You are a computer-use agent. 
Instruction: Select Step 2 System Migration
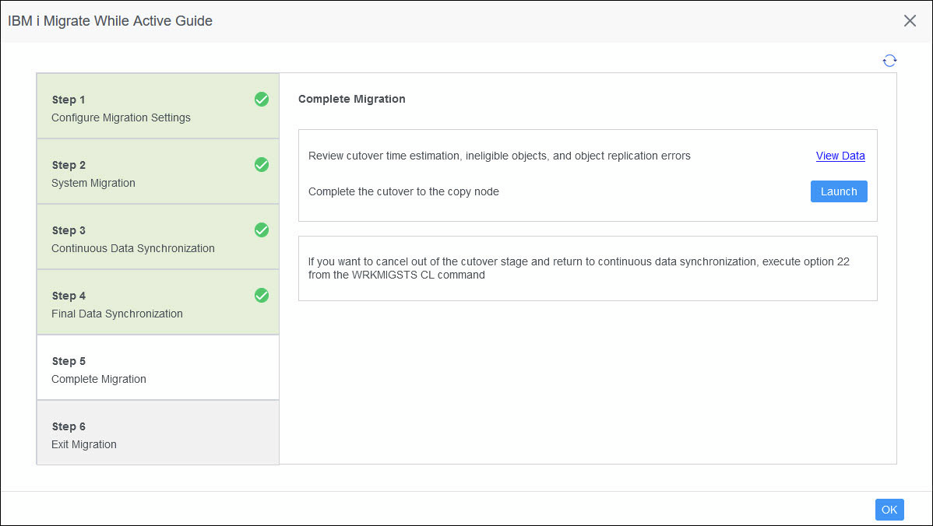tap(157, 172)
